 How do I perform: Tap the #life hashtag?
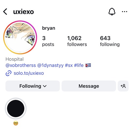[x=79, y=65]
